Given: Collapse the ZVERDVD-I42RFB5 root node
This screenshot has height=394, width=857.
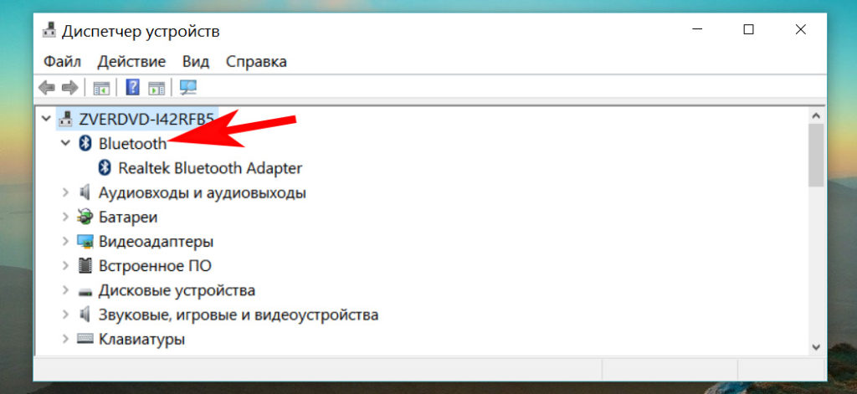Looking at the screenshot, I should point(45,119).
